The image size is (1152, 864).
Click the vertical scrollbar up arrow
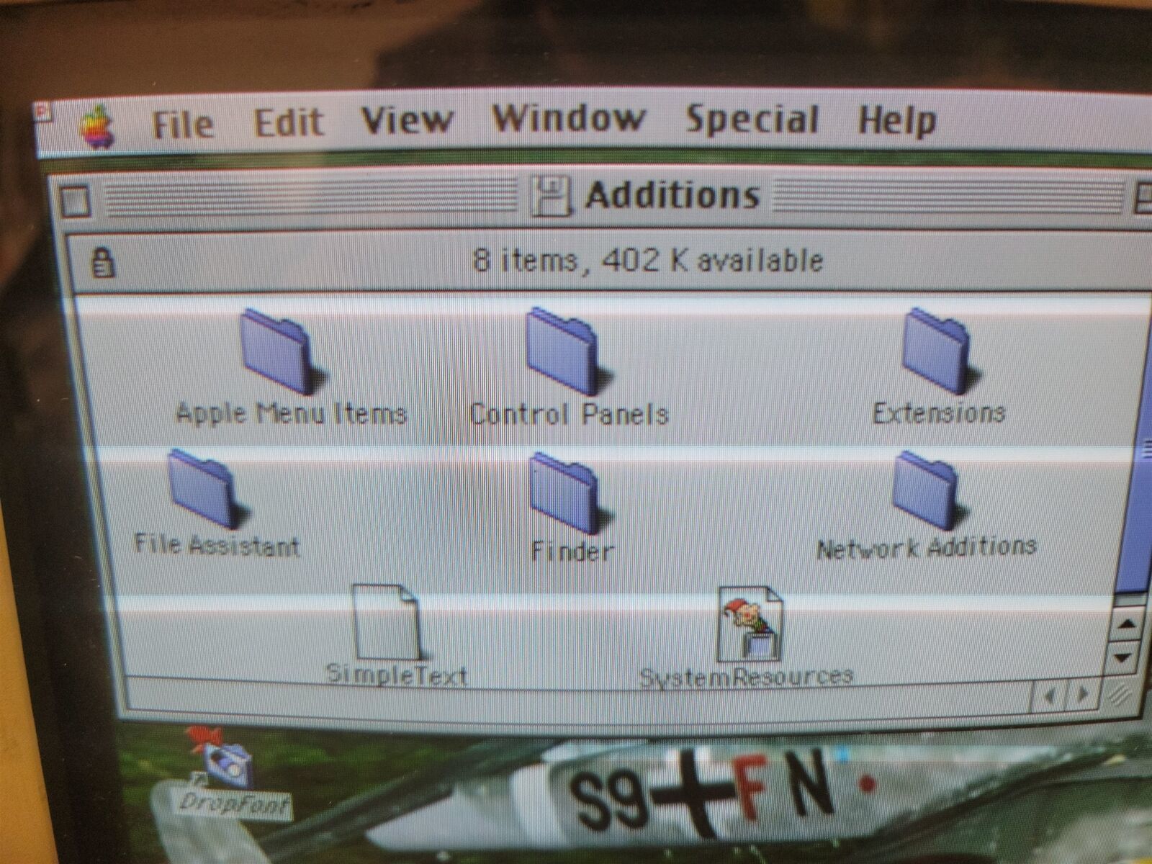(1128, 624)
